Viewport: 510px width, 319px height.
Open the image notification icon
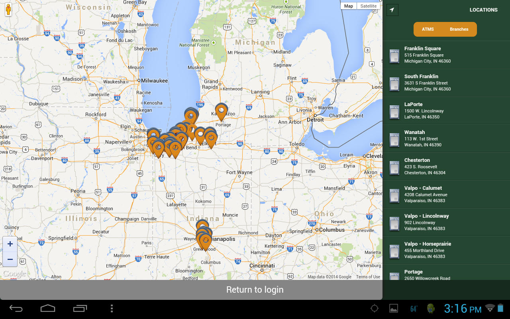[394, 308]
